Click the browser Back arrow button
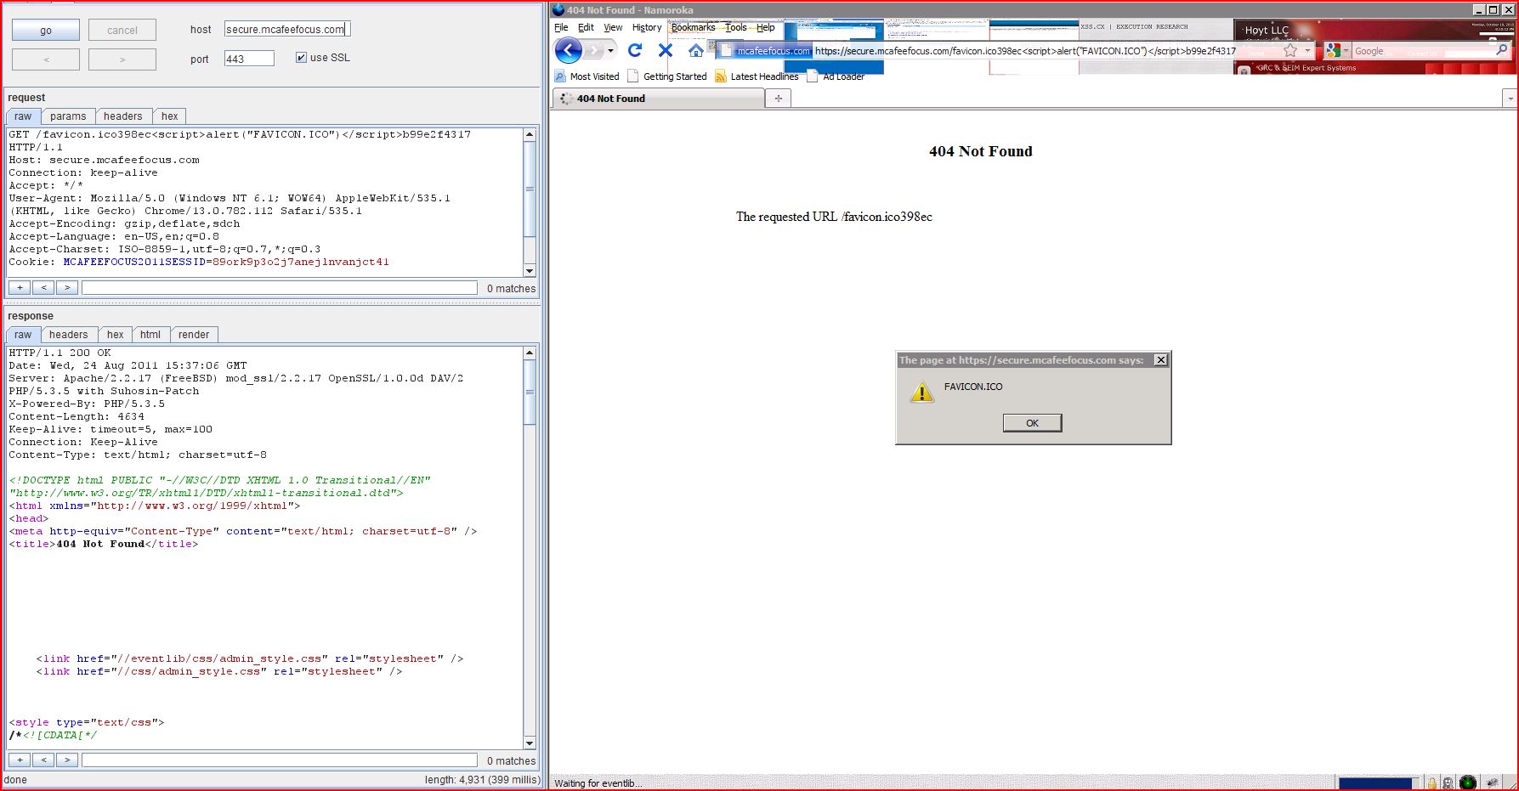This screenshot has height=791, width=1519. click(x=568, y=51)
